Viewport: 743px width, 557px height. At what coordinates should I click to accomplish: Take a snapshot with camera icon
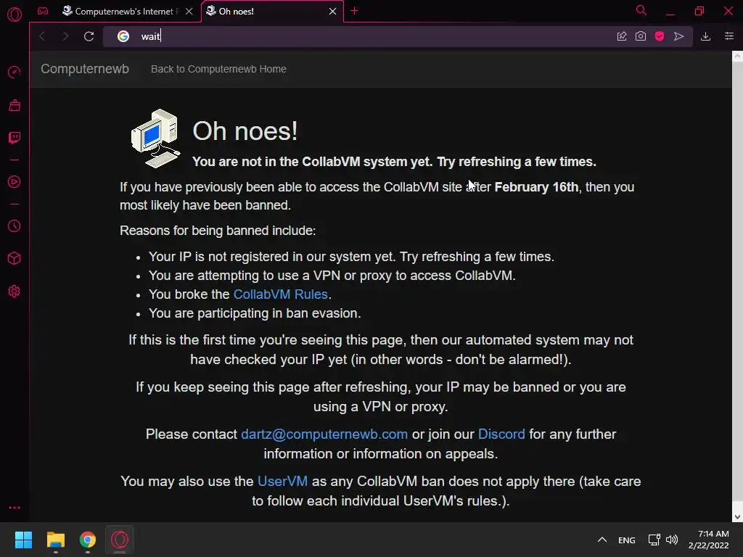641,36
